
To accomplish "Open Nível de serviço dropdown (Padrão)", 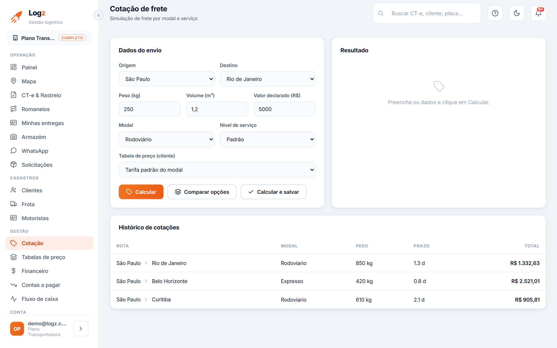I will pos(268,139).
